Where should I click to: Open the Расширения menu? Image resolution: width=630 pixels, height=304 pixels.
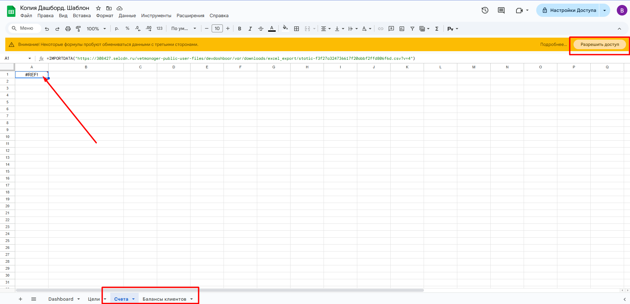pyautogui.click(x=191, y=16)
